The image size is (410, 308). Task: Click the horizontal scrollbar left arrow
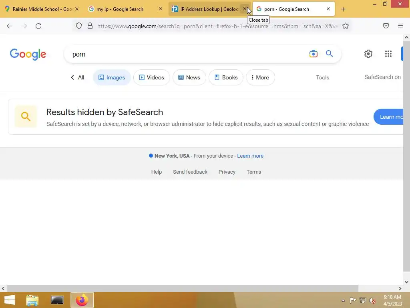(3, 288)
